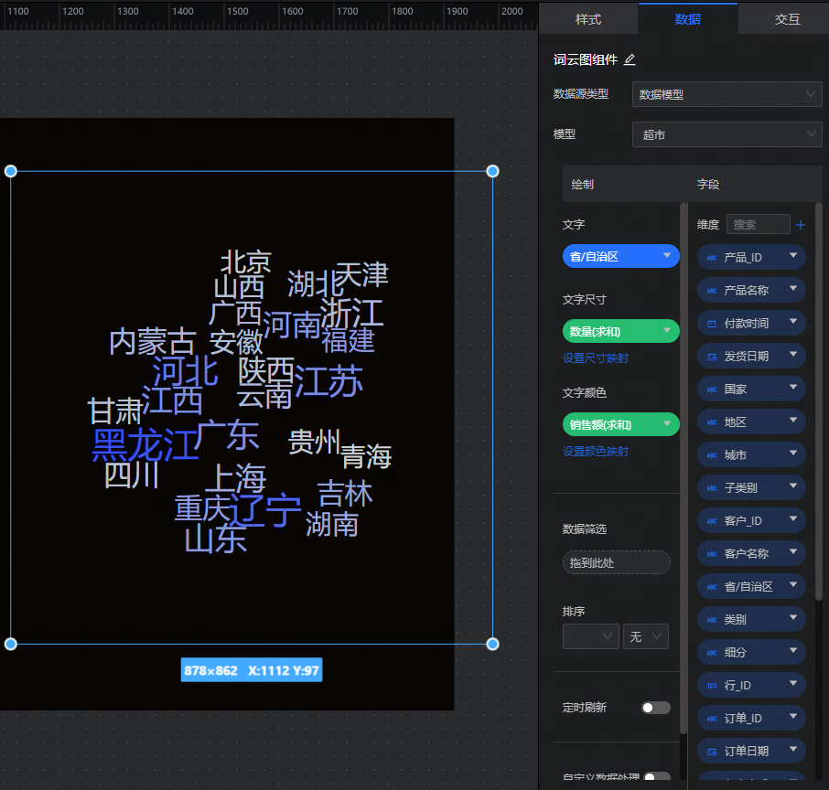This screenshot has height=790, width=829.
Task: Click the pencil icon to rename 词云图组件
Action: [629, 60]
